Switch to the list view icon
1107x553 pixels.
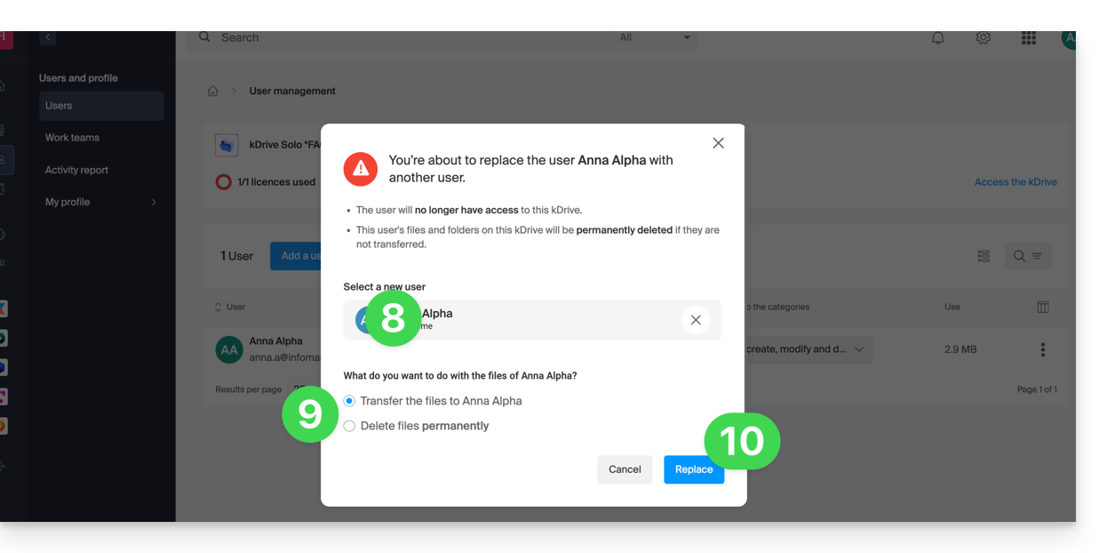(984, 256)
